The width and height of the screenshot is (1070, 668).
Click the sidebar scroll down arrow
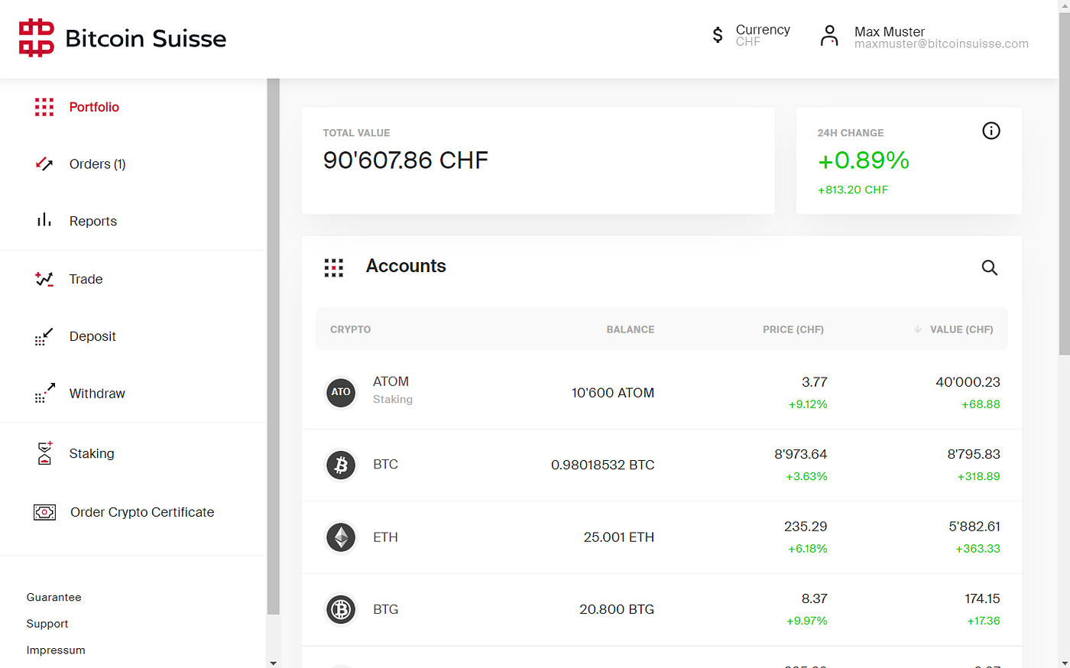tap(274, 662)
